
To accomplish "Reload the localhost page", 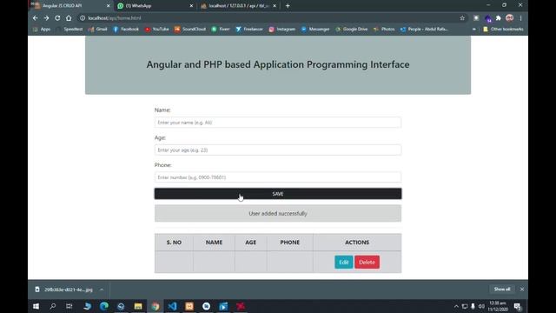I will click(x=57, y=18).
